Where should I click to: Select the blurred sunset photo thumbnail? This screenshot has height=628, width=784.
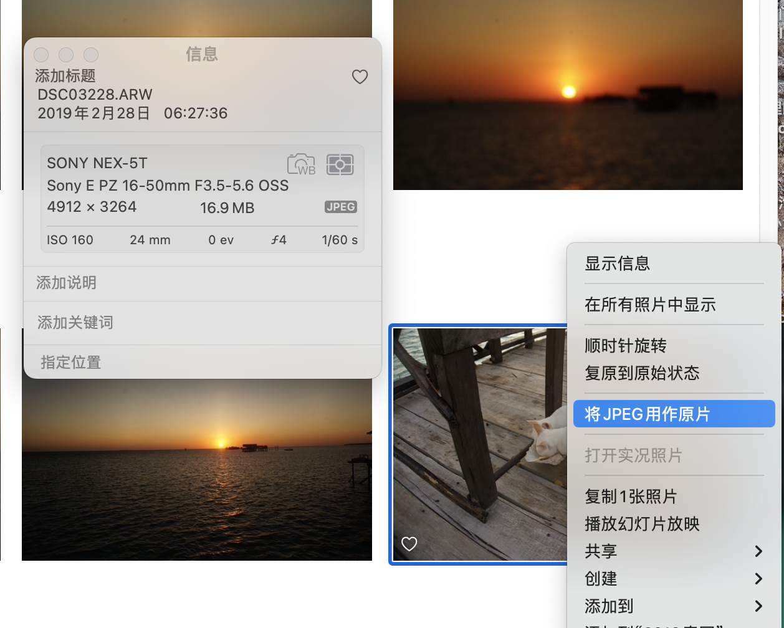(x=567, y=93)
